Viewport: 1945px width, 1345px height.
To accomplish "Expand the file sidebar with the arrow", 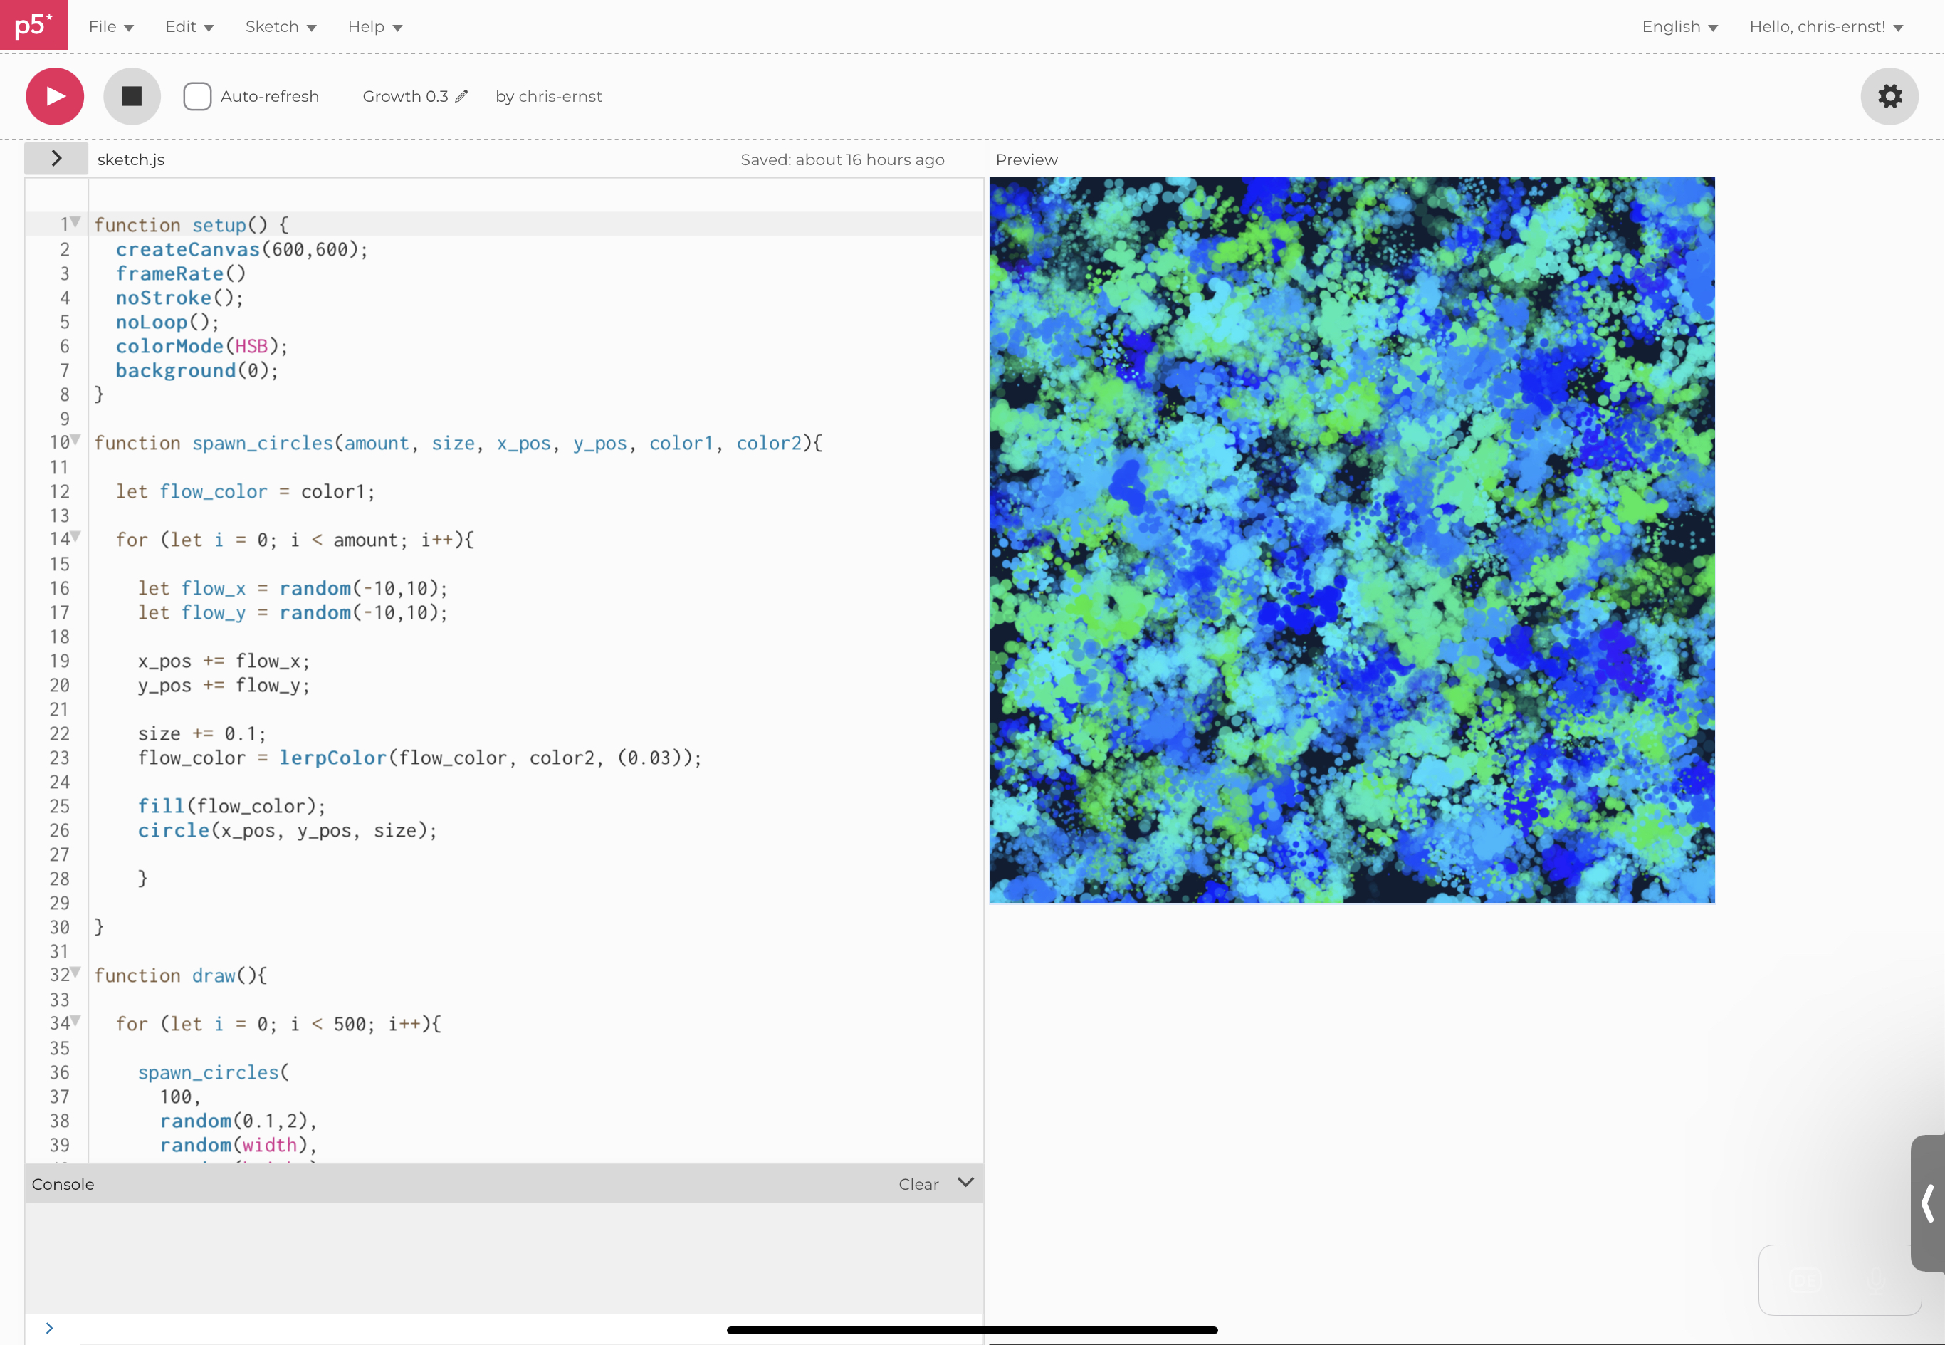I will [x=56, y=159].
